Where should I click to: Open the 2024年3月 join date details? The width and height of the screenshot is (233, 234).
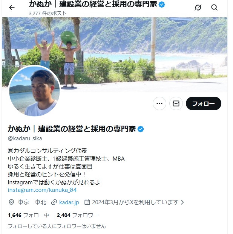[135, 202]
